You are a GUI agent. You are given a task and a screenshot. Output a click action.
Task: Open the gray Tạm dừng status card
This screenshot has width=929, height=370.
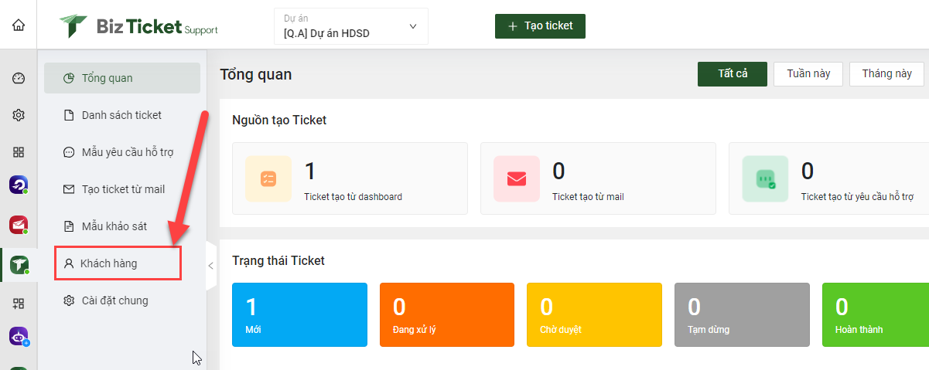pyautogui.click(x=742, y=314)
